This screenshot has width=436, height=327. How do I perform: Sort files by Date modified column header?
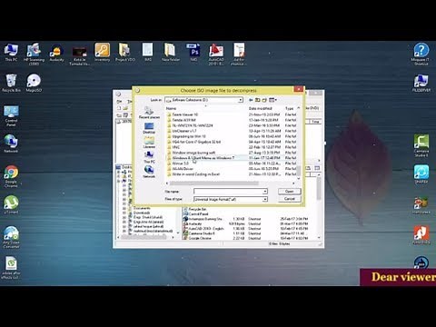click(x=261, y=108)
